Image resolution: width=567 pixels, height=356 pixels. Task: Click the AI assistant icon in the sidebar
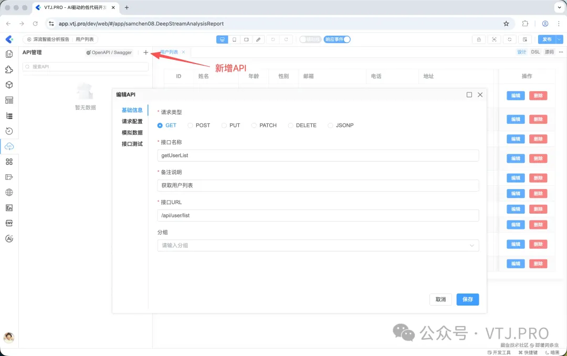[8, 238]
